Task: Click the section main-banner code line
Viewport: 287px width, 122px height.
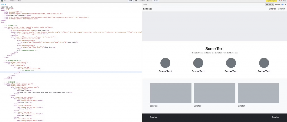Action: tap(16, 62)
